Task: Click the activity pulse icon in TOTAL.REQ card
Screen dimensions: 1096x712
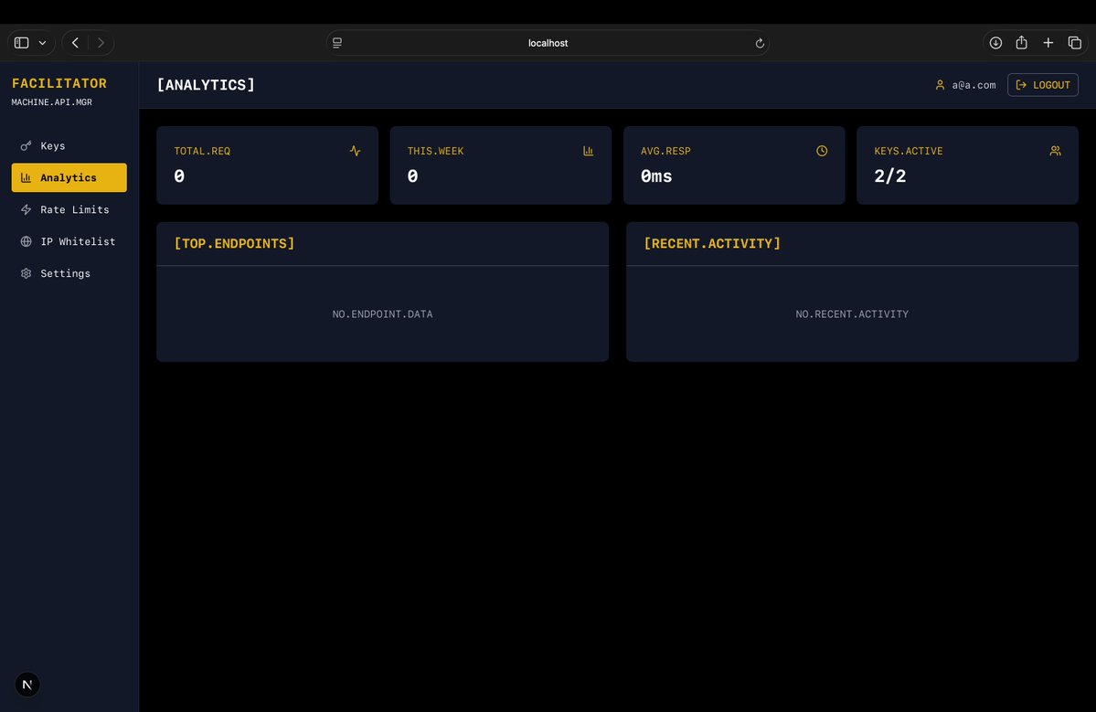Action: (x=355, y=151)
